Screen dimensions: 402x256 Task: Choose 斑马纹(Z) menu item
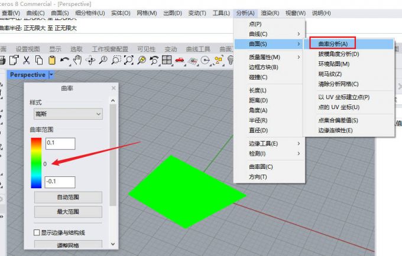tap(330, 74)
